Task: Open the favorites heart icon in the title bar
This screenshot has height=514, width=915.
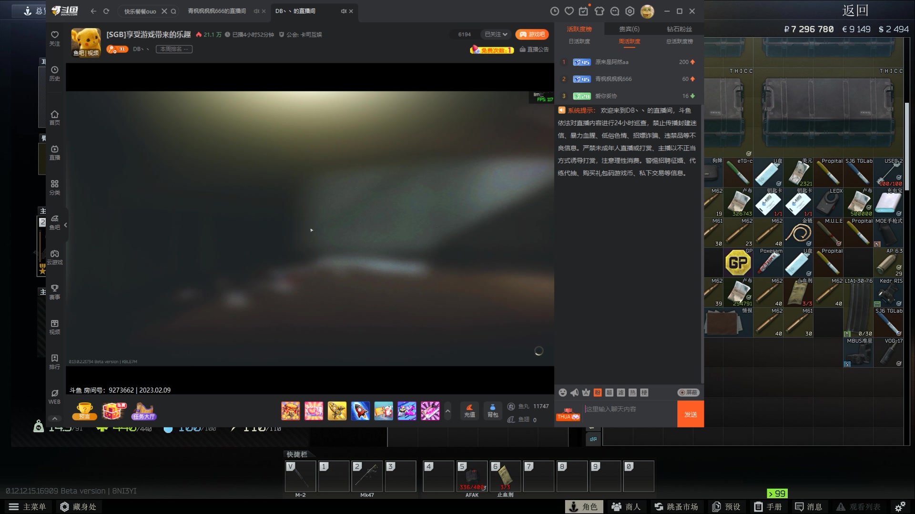Action: point(569,11)
